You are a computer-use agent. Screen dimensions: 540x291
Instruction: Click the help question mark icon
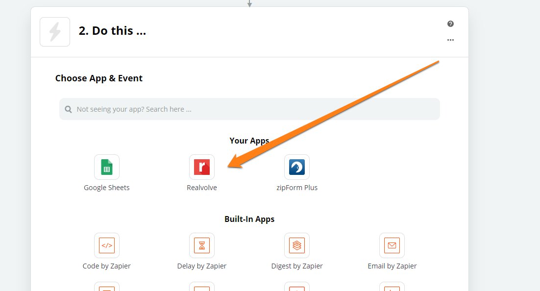point(450,24)
